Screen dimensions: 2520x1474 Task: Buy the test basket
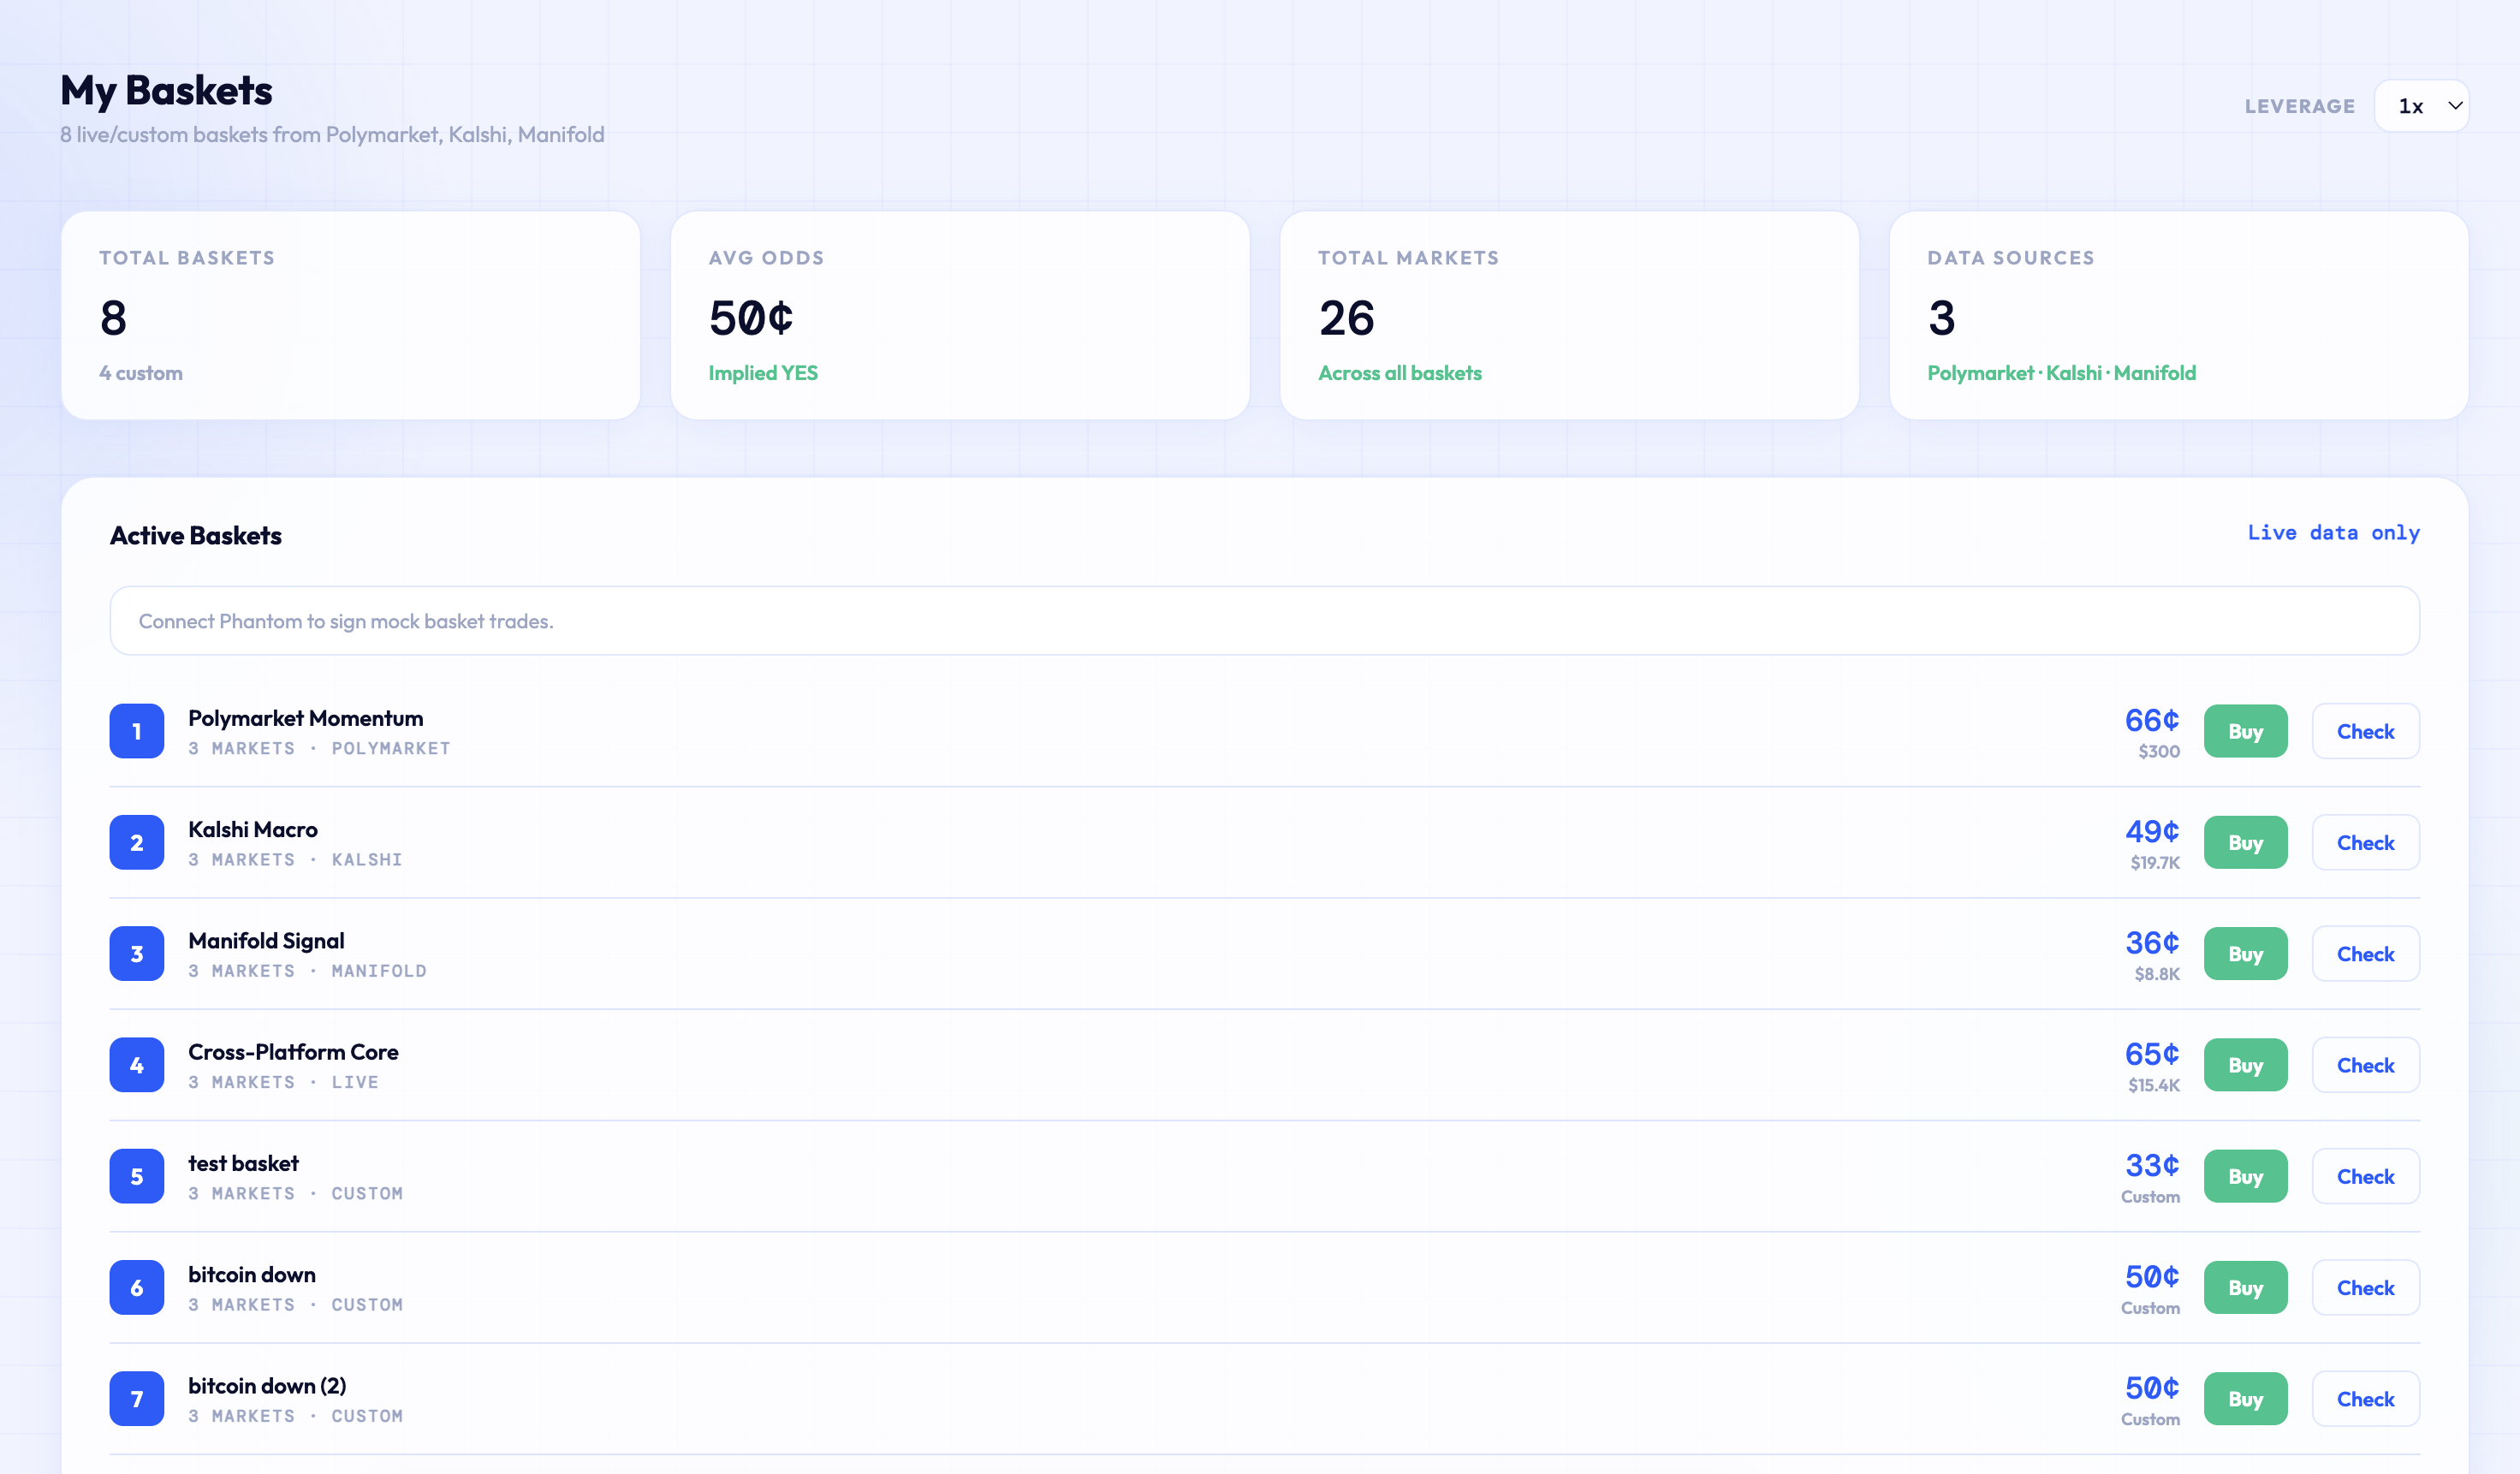(x=2245, y=1176)
